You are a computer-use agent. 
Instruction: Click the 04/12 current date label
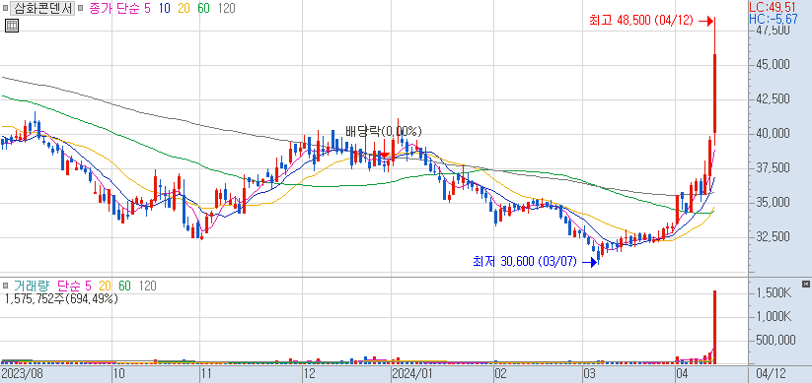tap(773, 373)
